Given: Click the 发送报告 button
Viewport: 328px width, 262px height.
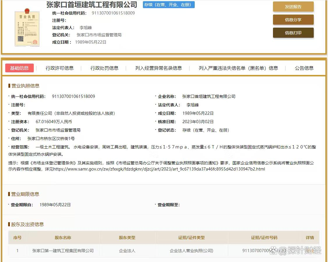Looking at the screenshot, I should (293, 7).
